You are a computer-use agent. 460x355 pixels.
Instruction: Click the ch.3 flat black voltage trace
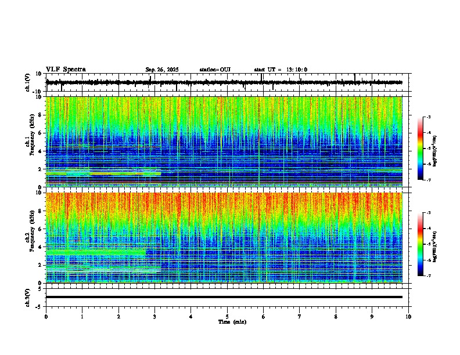(224, 297)
